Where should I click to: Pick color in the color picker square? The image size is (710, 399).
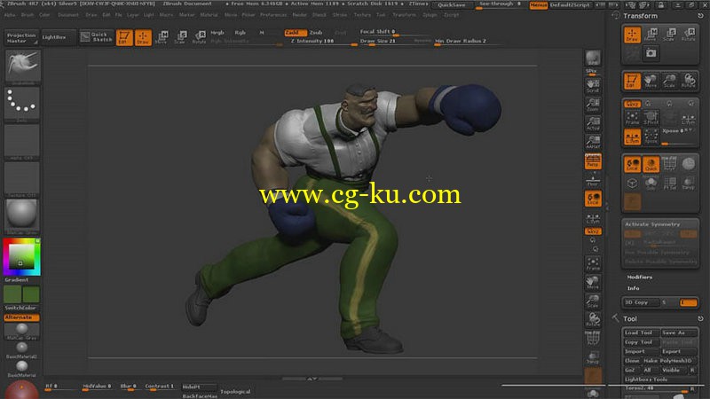click(x=20, y=256)
